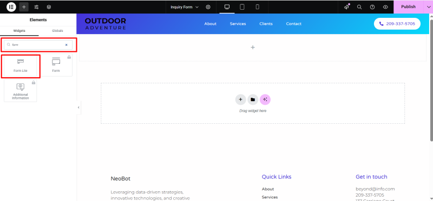Switch to tablet responsive view
Screen dimensions: 433x201
coord(242,7)
